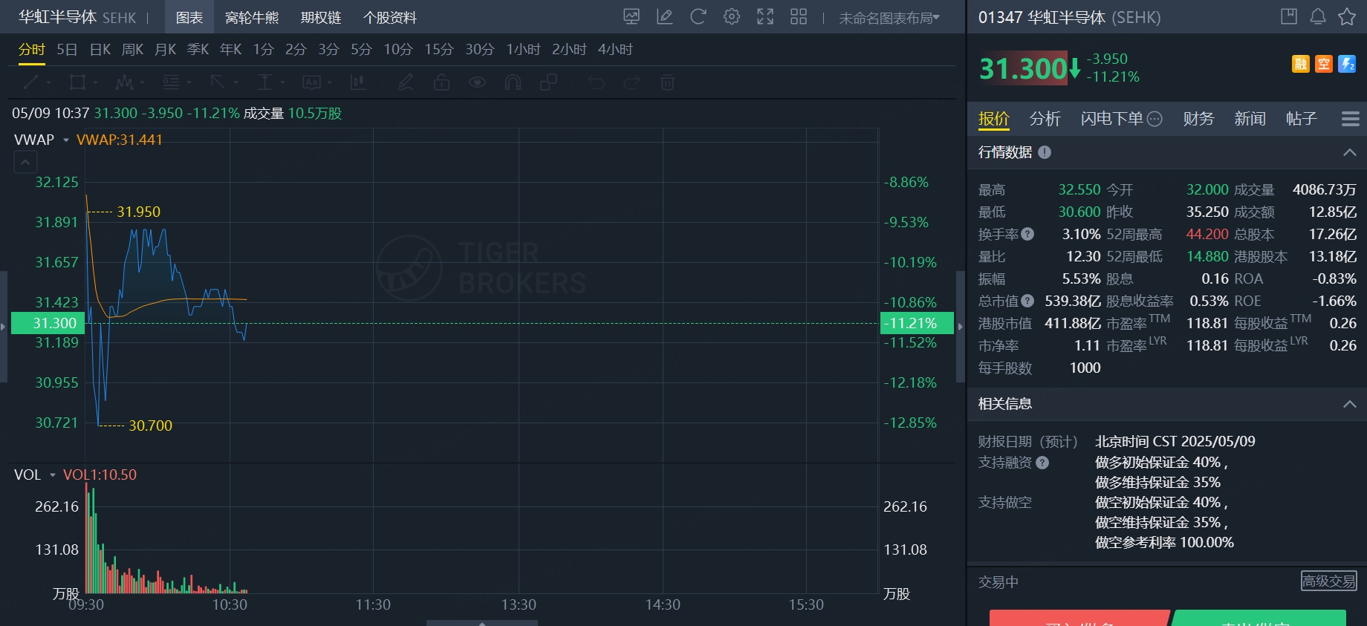The width and height of the screenshot is (1367, 626).
Task: Switch to the 分析 tab
Action: click(x=1045, y=119)
